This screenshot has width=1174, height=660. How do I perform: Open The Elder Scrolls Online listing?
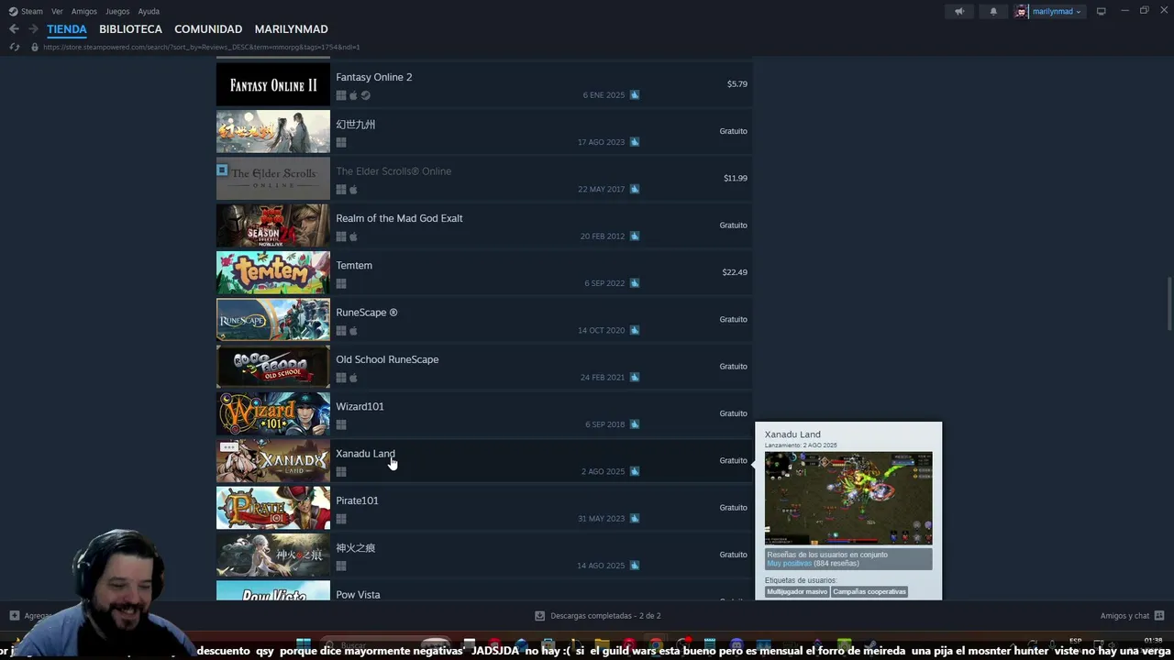coord(484,179)
